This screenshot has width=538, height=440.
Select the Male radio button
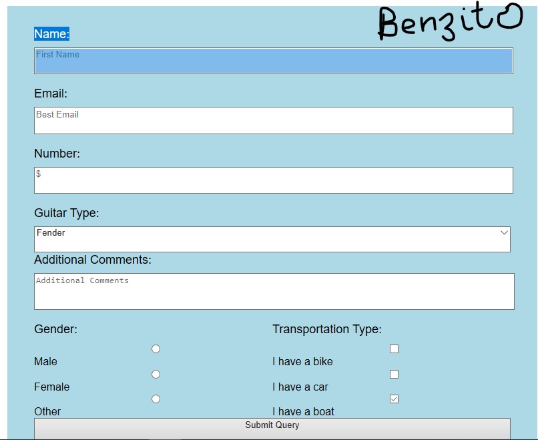point(156,349)
